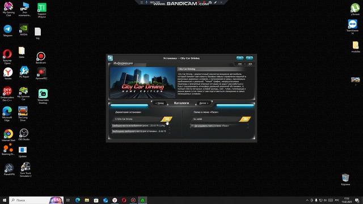Open the 'Этот компьютер' desktop icon
Image resolution: width=363 pixels, height=204 pixels.
point(24,9)
